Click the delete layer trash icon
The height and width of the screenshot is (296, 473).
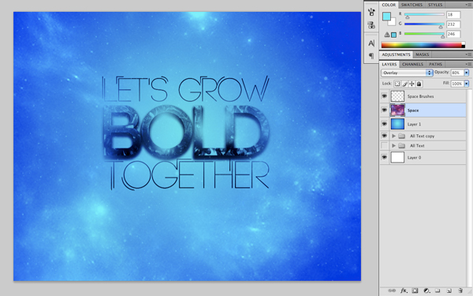(460, 290)
